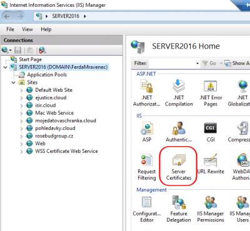Open .NET Error Pages icon

[x=211, y=93]
